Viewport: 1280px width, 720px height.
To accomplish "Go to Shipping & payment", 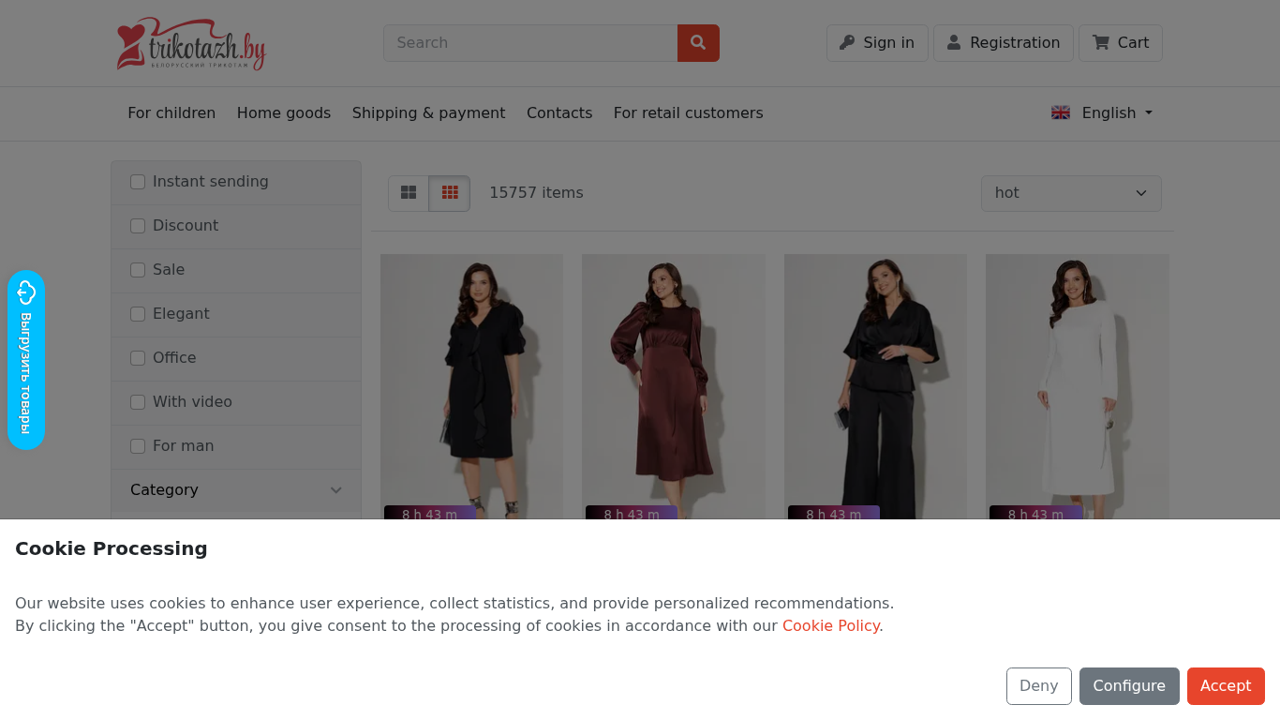I will pyautogui.click(x=428, y=113).
